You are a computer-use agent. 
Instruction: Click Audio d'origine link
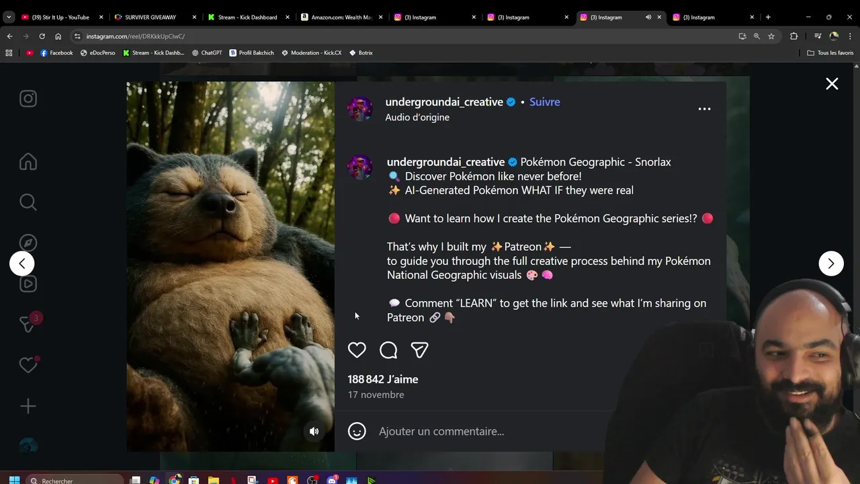(x=417, y=118)
